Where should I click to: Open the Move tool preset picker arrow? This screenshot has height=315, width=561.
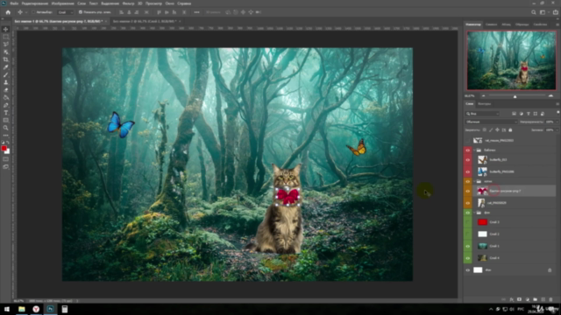(26, 12)
